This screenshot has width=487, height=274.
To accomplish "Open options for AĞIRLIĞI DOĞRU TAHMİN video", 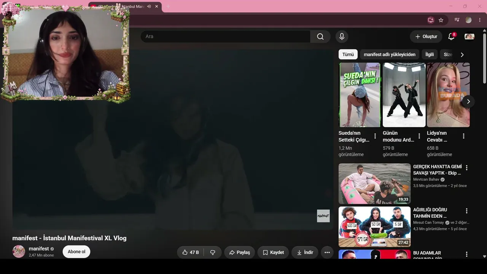I will point(466,211).
